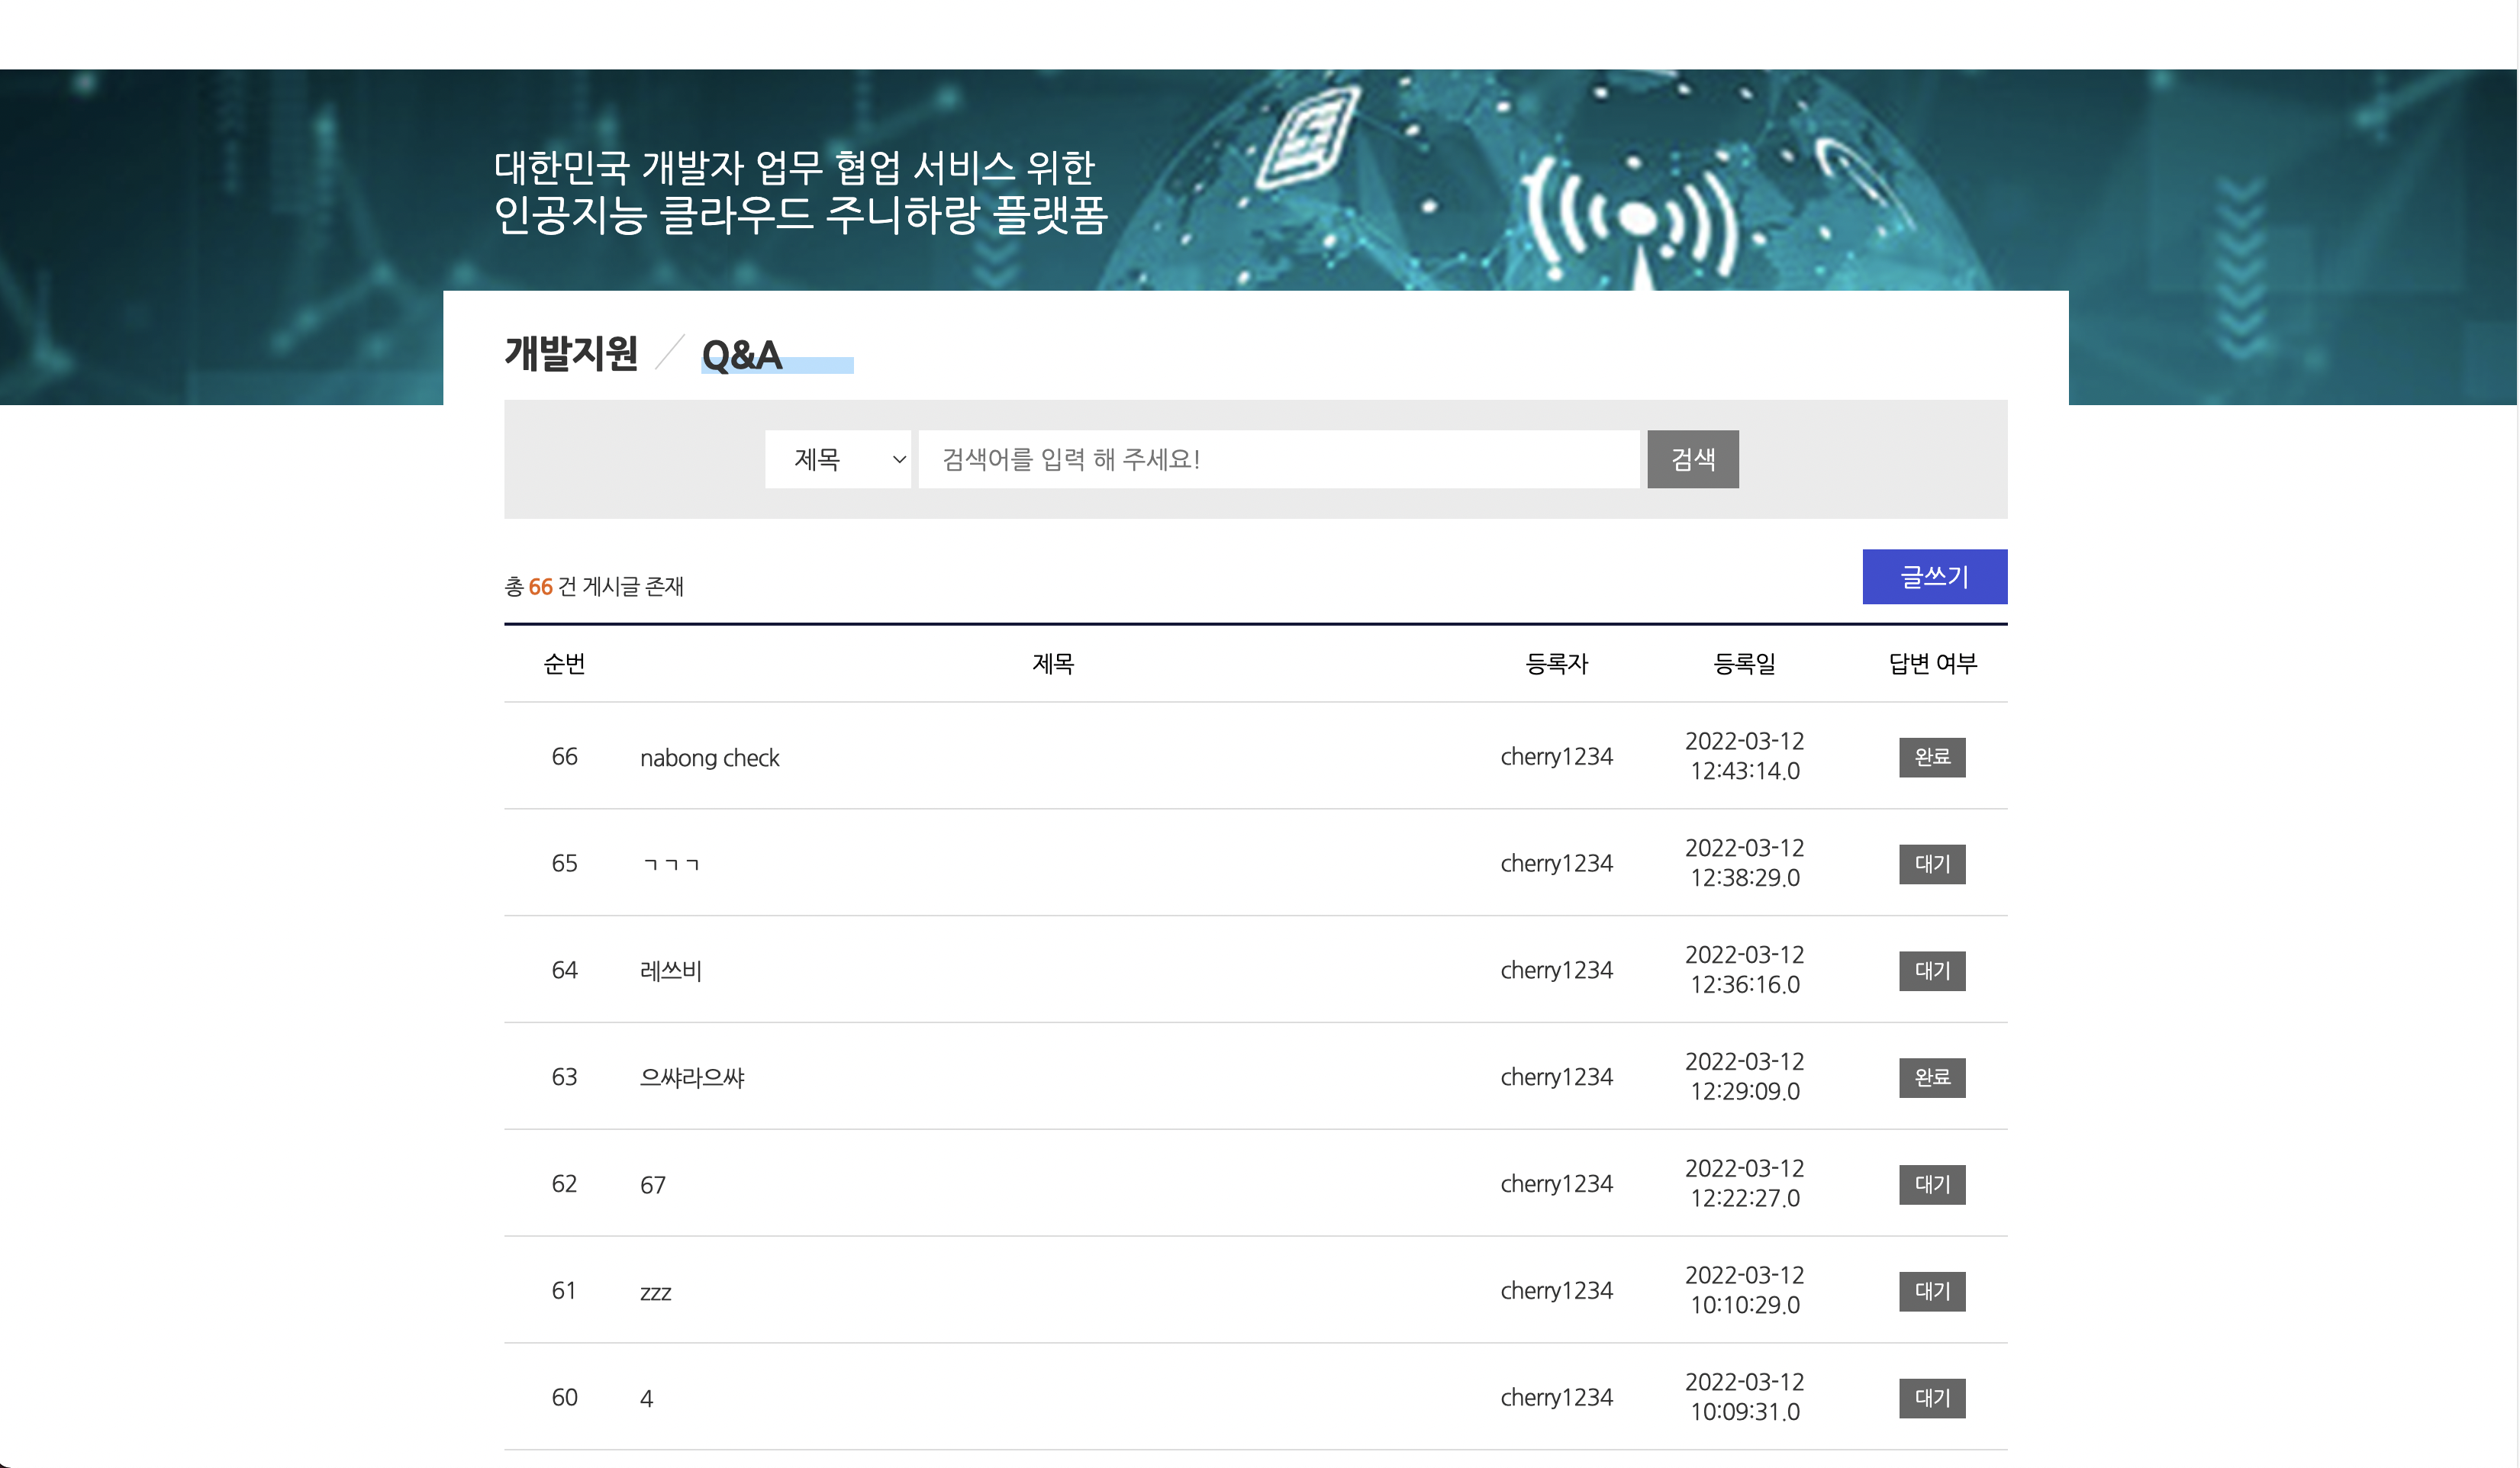Open the 'nabong check' post

709,758
